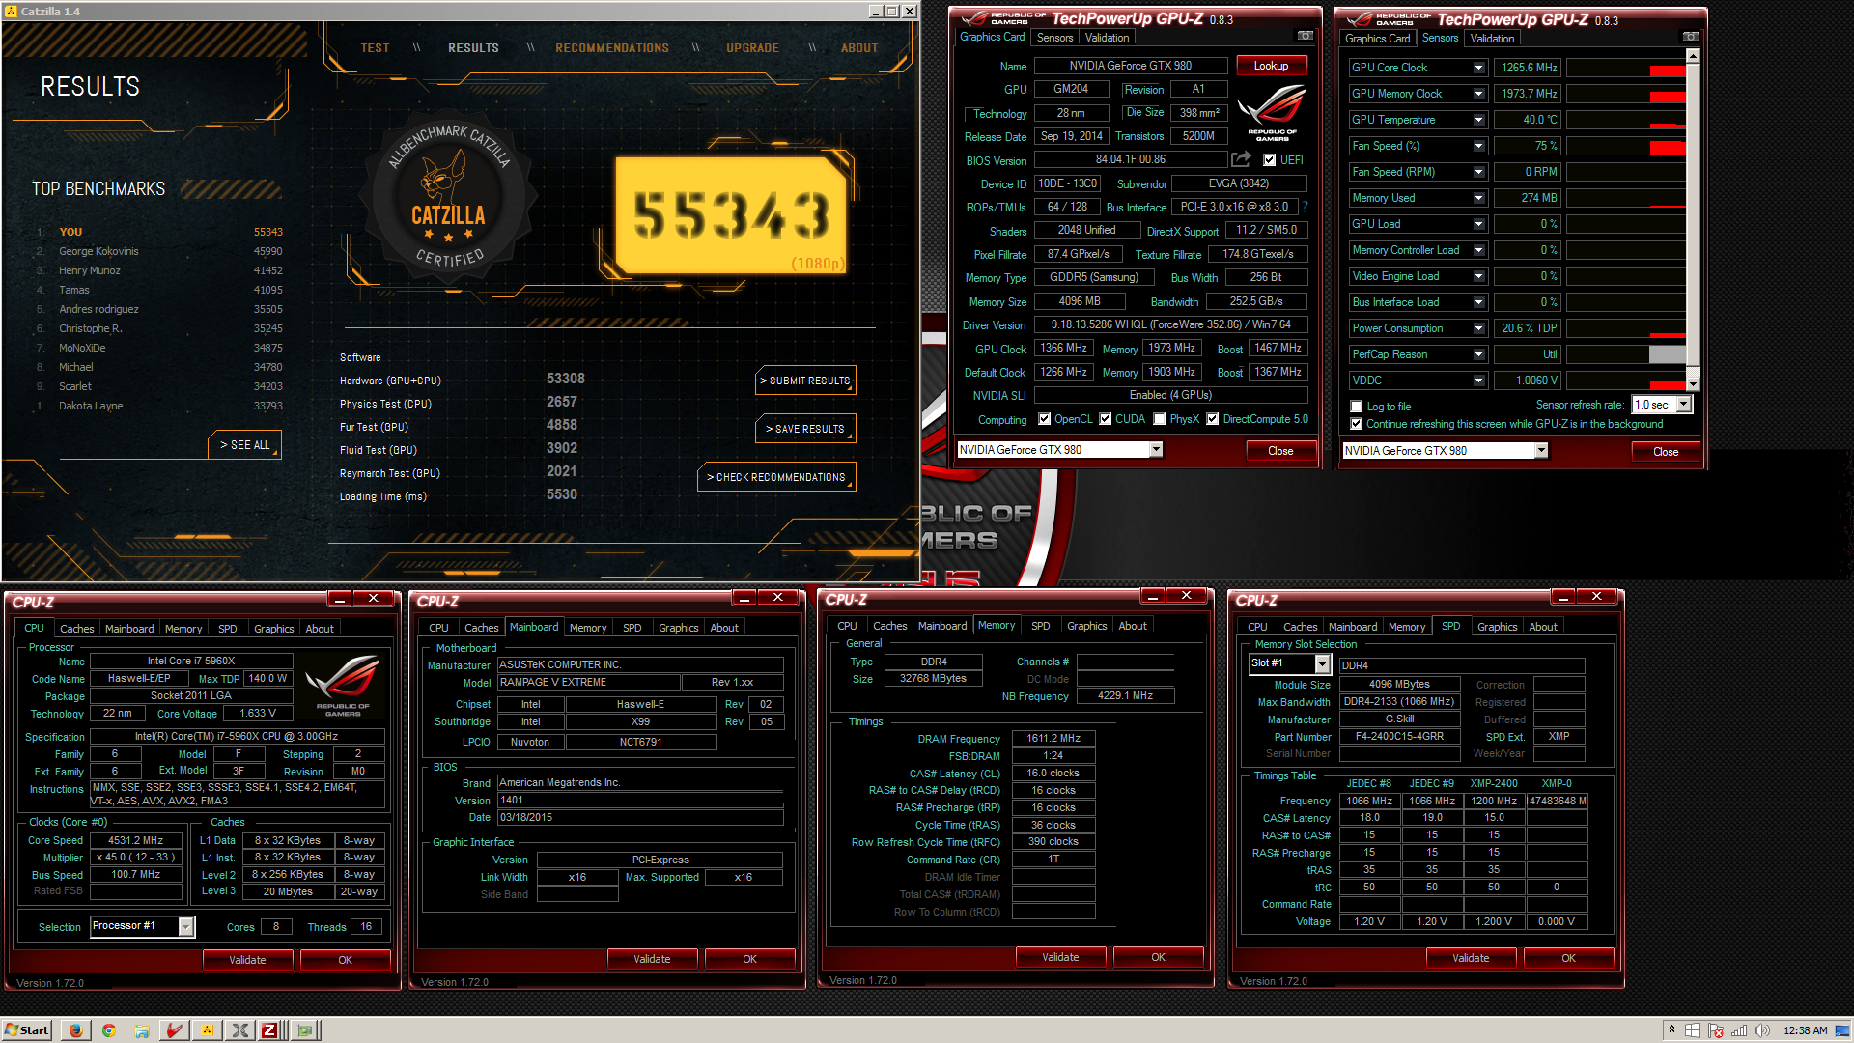Toggle the CUDA checkbox
Screen dimensions: 1854x1043
(1106, 419)
